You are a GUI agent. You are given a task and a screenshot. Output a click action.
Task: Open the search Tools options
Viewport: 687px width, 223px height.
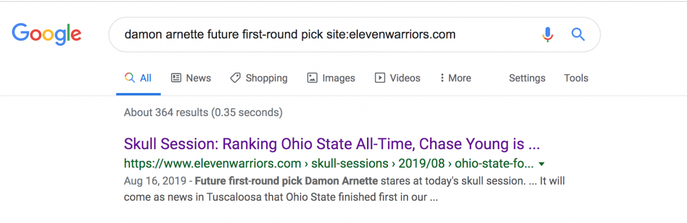tap(576, 78)
